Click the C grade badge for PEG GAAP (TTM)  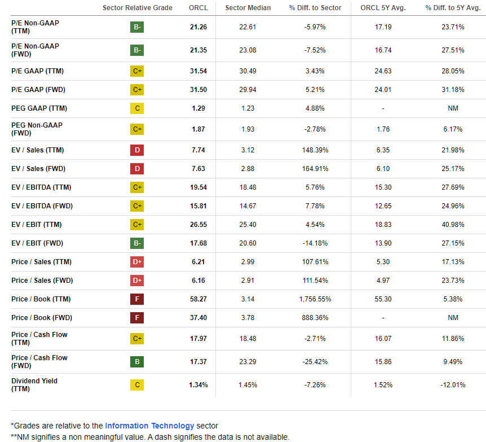pyautogui.click(x=137, y=108)
